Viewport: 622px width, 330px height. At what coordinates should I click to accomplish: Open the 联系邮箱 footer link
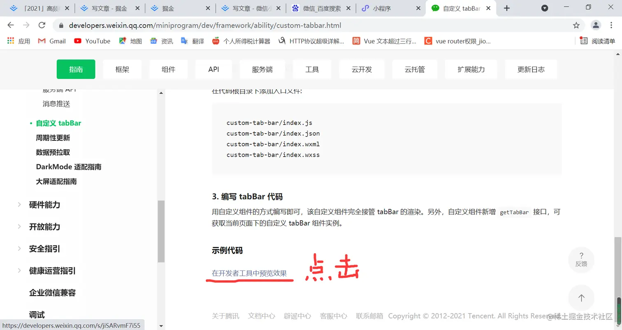369,316
